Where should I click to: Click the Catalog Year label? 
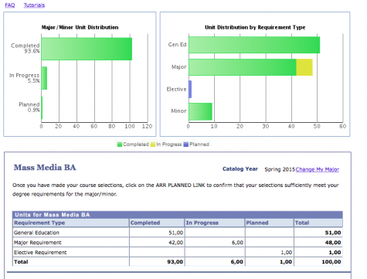pyautogui.click(x=240, y=169)
